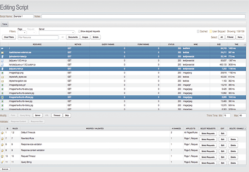
Task: Click the Select None button
Action: coord(240,37)
